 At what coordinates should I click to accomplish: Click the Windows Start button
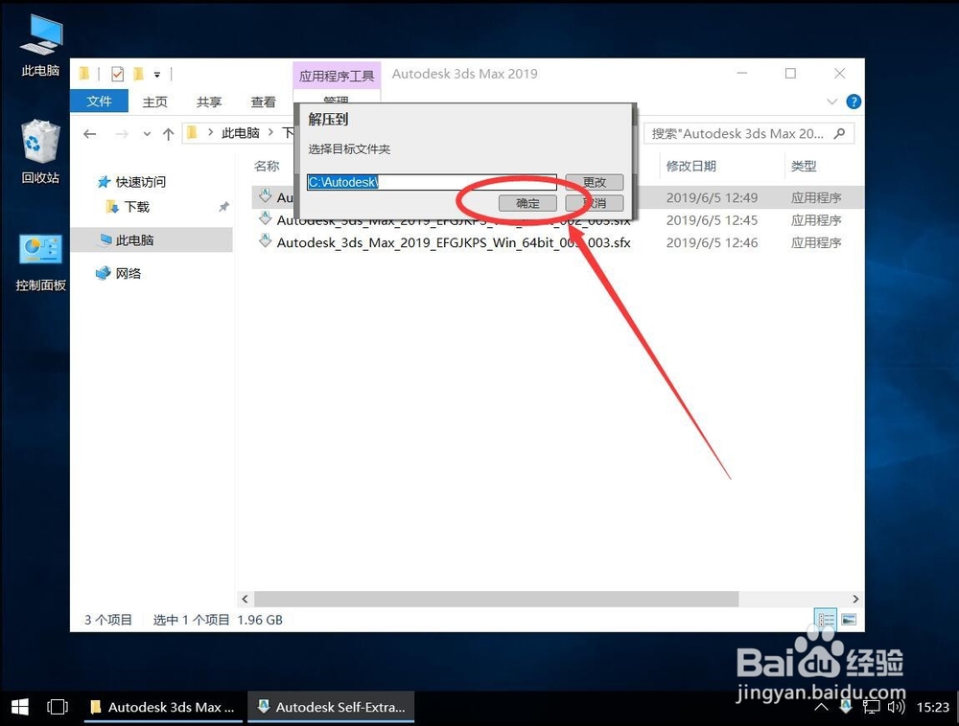tap(19, 707)
